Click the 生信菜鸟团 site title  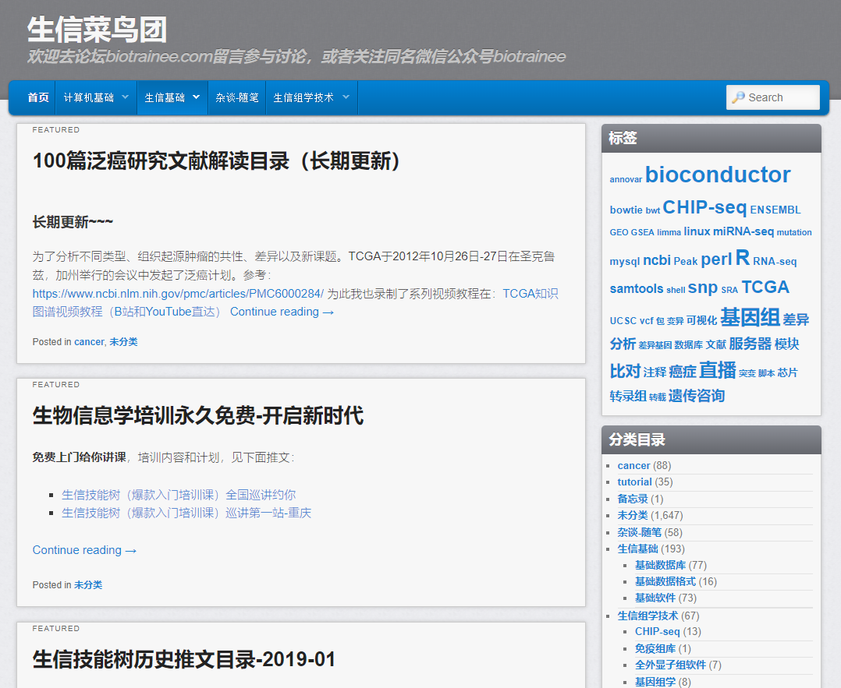click(97, 30)
